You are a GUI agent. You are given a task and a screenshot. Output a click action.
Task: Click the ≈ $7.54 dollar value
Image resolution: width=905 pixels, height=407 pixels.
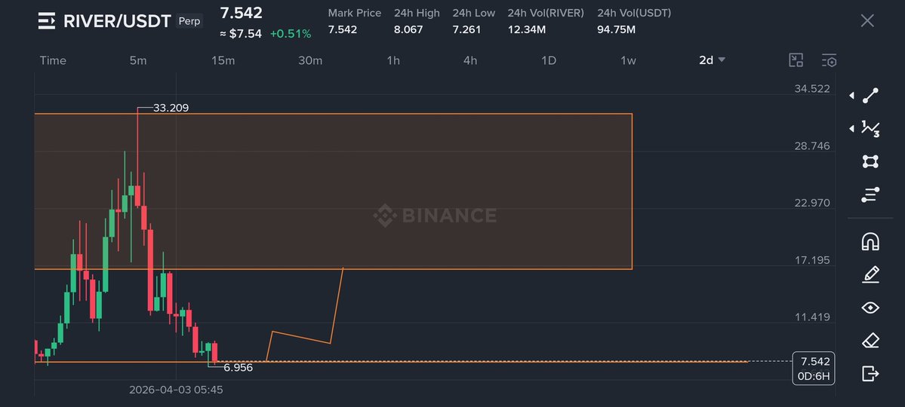(x=241, y=34)
